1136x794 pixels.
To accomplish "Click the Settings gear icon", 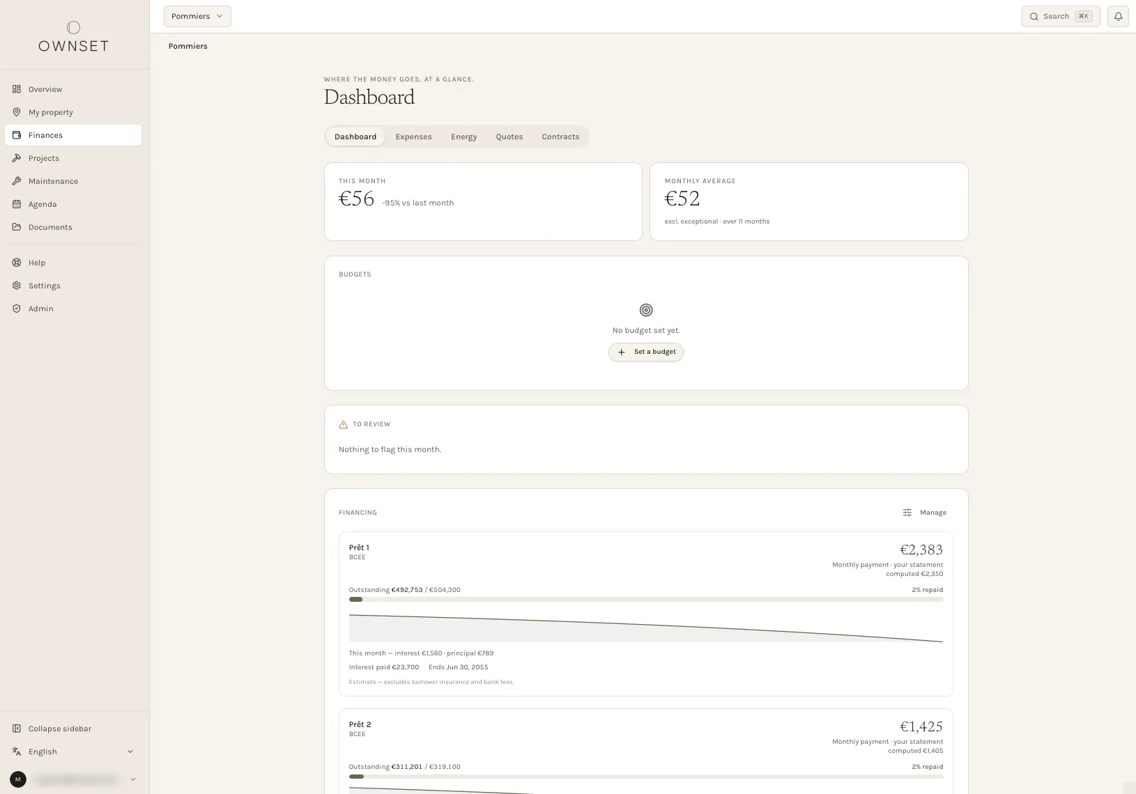I will point(17,286).
